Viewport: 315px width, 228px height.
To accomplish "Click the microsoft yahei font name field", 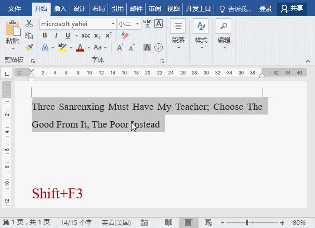I will 75,24.
